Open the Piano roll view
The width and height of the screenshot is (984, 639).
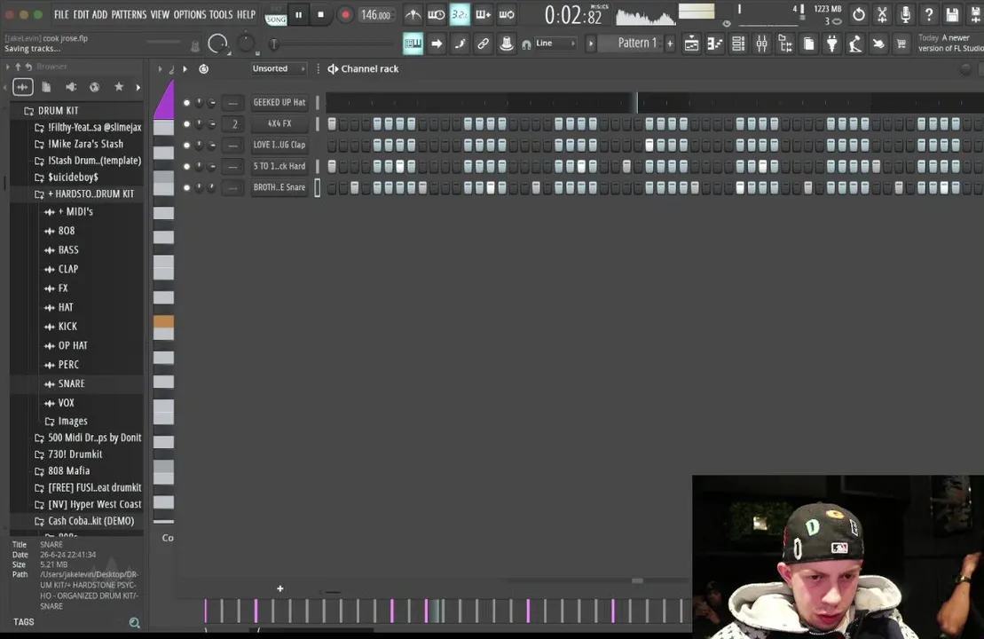coord(715,43)
